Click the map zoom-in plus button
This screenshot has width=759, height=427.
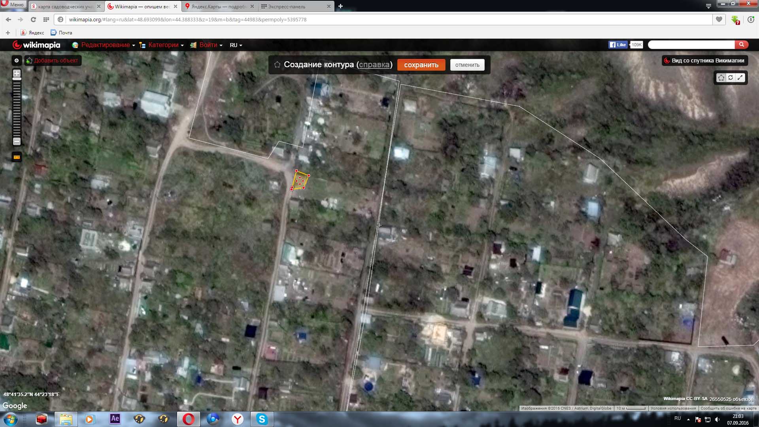pyautogui.click(x=17, y=74)
